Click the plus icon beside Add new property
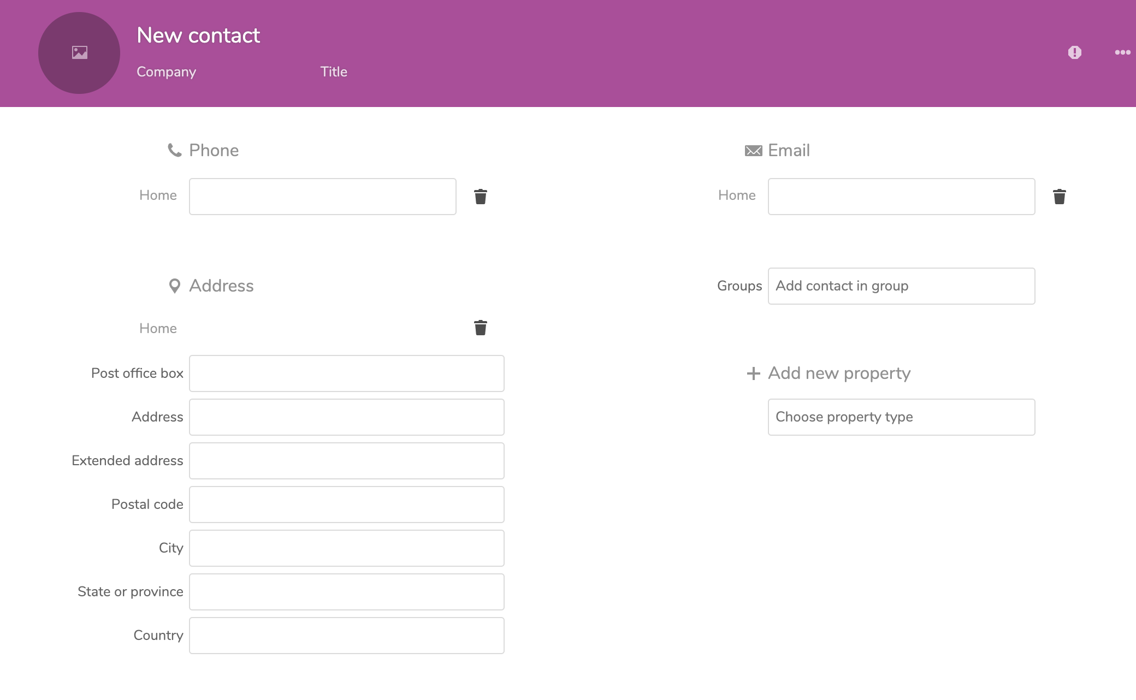Screen dimensions: 1136x700 pyautogui.click(x=753, y=373)
